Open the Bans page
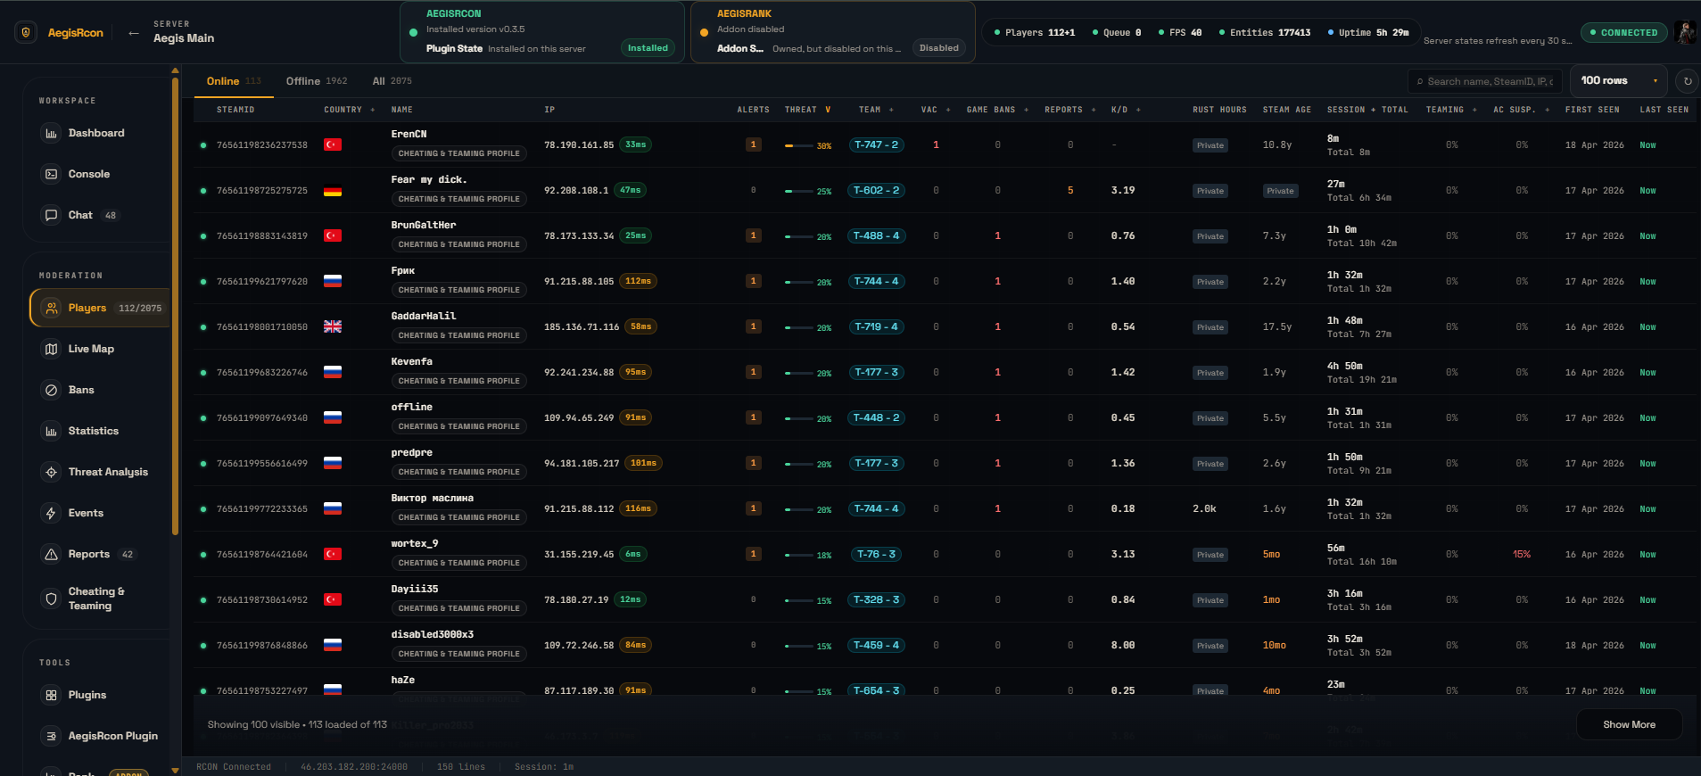 click(x=81, y=390)
